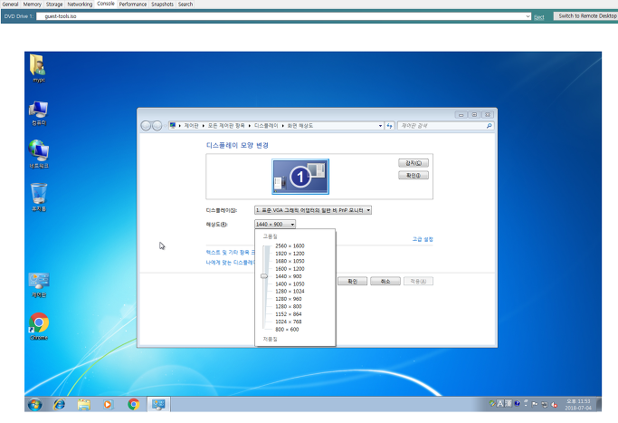Click the Apply button
Viewport: 618px width, 423px height.
(x=418, y=281)
